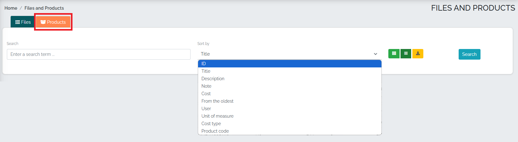The image size is (518, 142).
Task: Open the Products tab
Action: (x=53, y=22)
